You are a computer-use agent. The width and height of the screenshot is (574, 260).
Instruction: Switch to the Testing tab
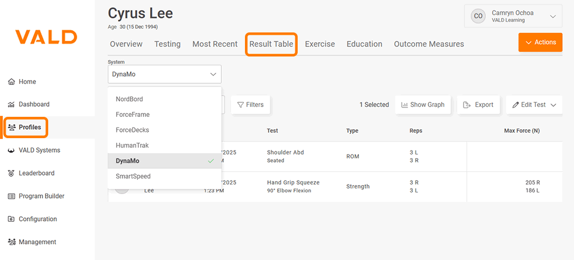click(167, 44)
